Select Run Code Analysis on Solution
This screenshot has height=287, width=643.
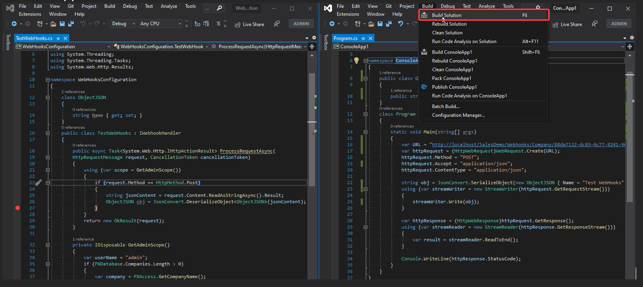484,42
